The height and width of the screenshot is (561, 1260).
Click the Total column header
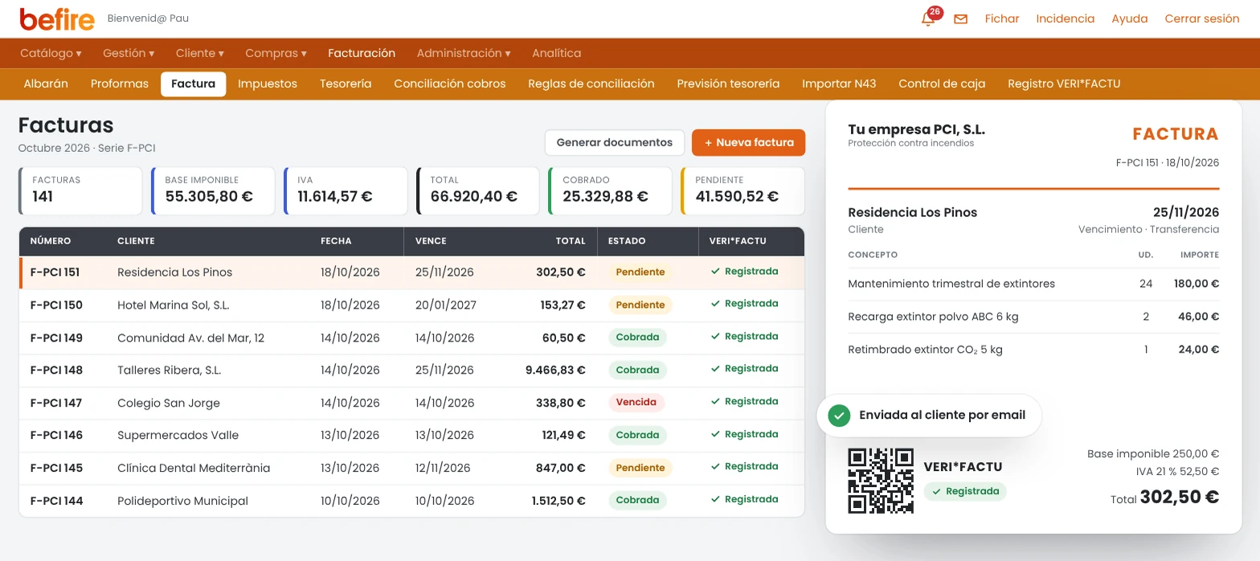(x=571, y=241)
